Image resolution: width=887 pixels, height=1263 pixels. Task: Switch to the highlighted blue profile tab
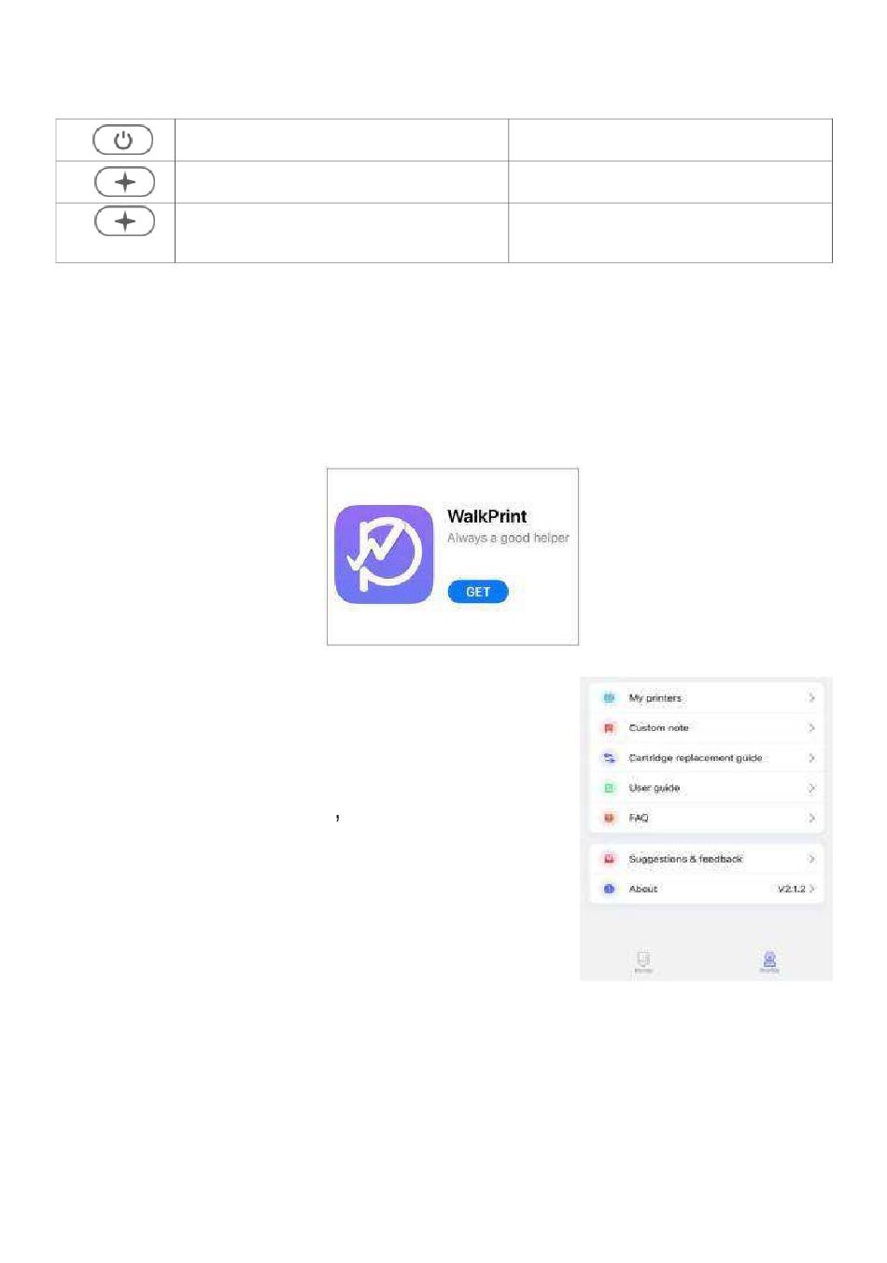pyautogui.click(x=769, y=961)
